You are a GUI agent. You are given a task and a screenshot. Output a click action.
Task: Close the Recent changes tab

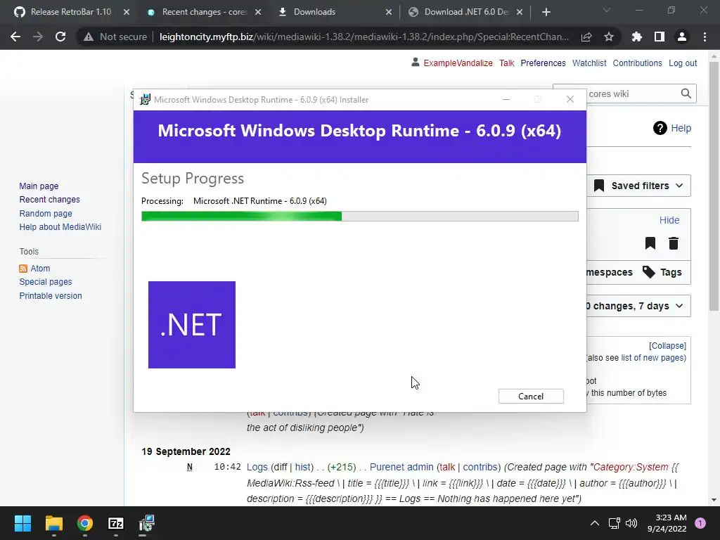click(x=258, y=12)
